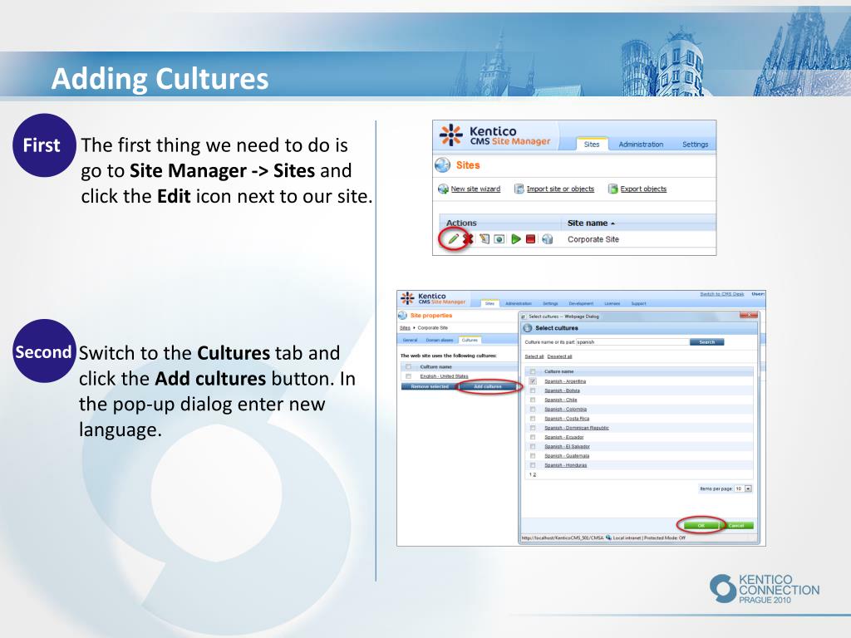Click the Edit pencil icon for Corporate Site
Viewport: 851px width, 638px height.
pyautogui.click(x=453, y=238)
